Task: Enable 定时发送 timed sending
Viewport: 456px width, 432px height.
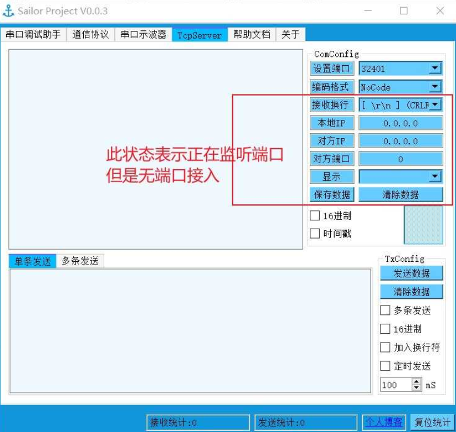Action: tap(385, 366)
